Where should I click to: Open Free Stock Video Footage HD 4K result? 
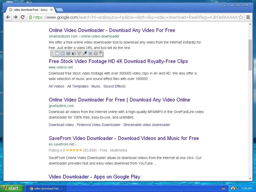coord(118,61)
